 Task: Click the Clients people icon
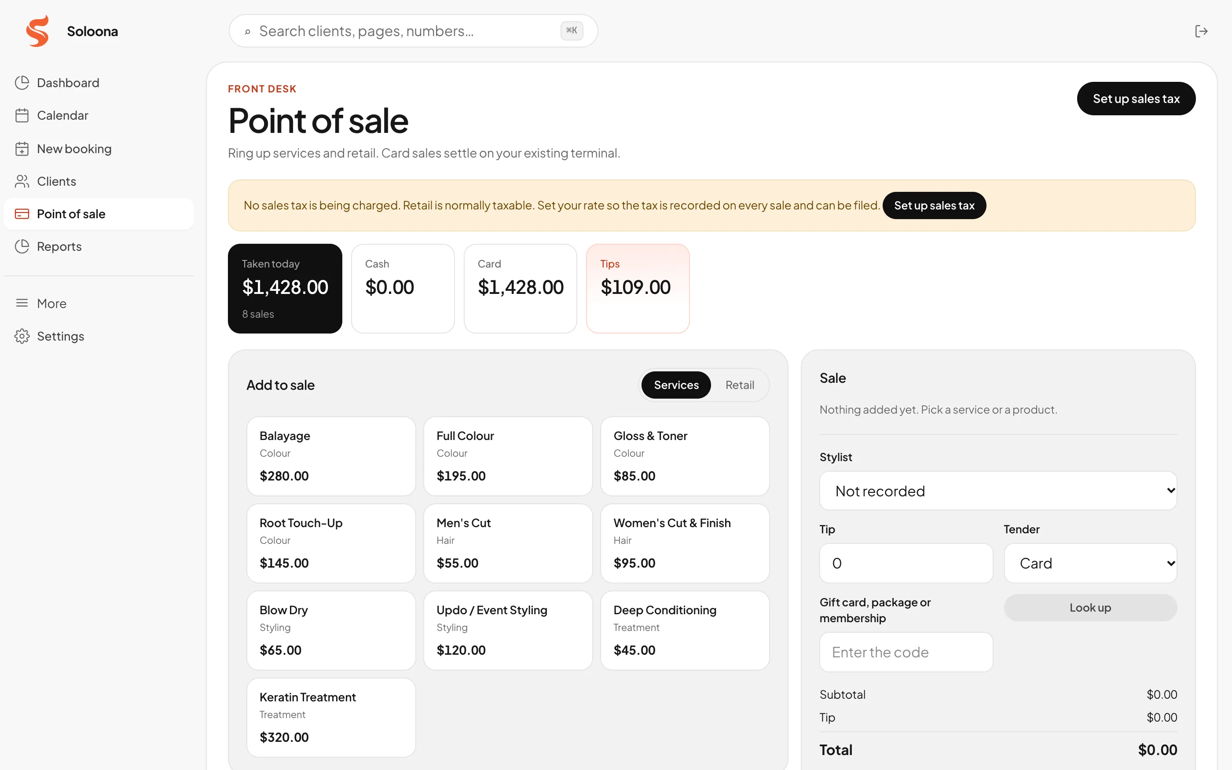(x=22, y=181)
